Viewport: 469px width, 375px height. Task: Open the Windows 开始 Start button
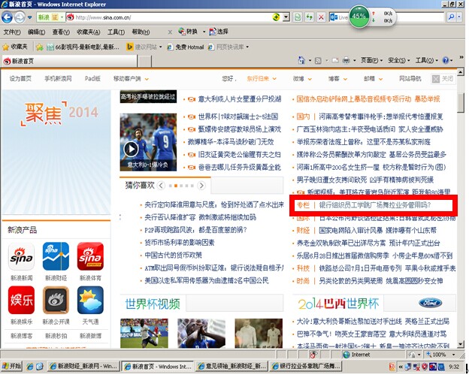pyautogui.click(x=11, y=366)
